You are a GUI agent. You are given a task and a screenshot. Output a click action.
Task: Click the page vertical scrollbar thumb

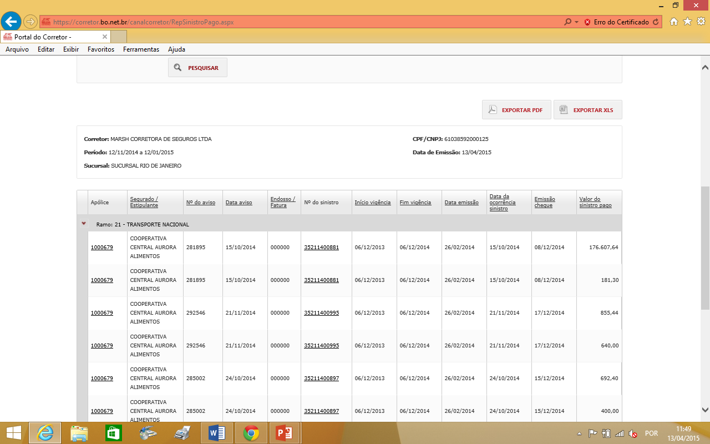(705, 247)
